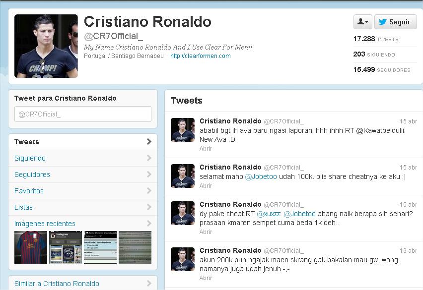Click the Seguir follow button
The width and height of the screenshot is (423, 290).
(x=396, y=22)
